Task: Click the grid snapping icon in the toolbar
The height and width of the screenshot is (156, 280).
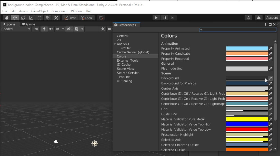Action: pyautogui.click(x=101, y=17)
